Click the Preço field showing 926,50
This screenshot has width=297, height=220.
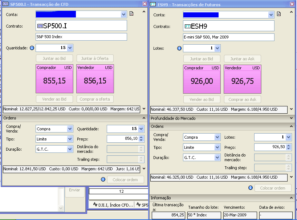270,147
